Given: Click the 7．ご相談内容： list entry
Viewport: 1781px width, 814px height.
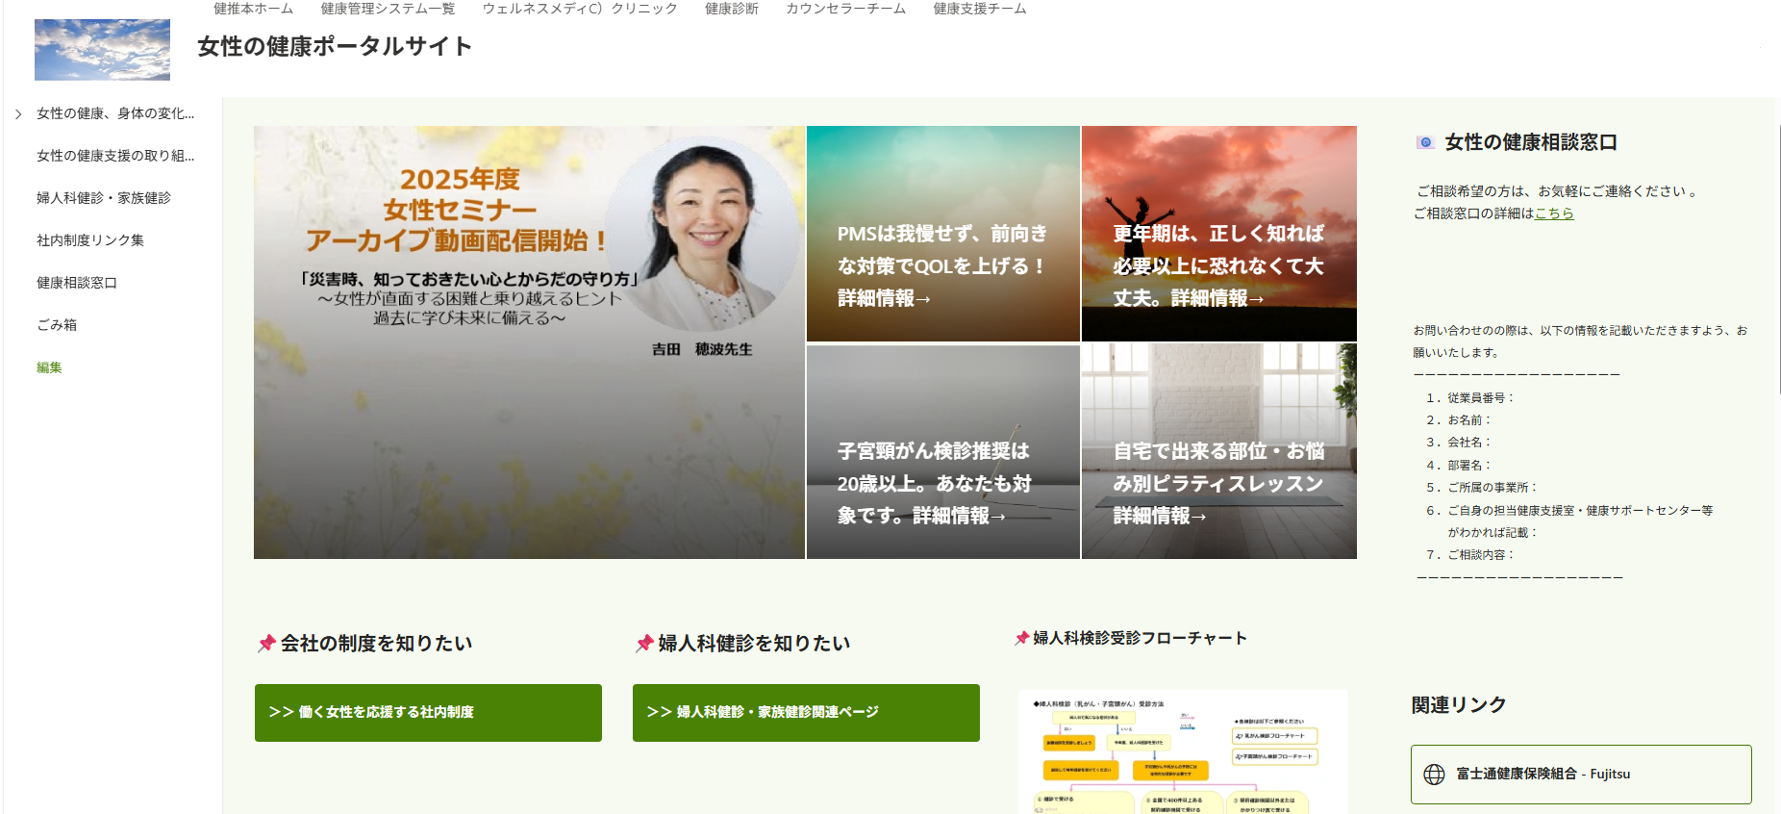Looking at the screenshot, I should (x=1470, y=555).
